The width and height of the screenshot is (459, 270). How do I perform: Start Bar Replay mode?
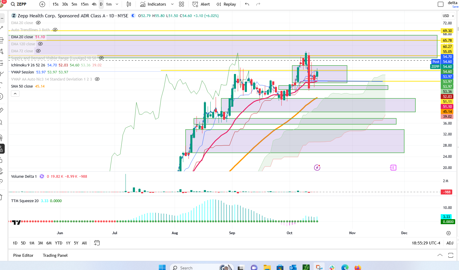(x=226, y=4)
